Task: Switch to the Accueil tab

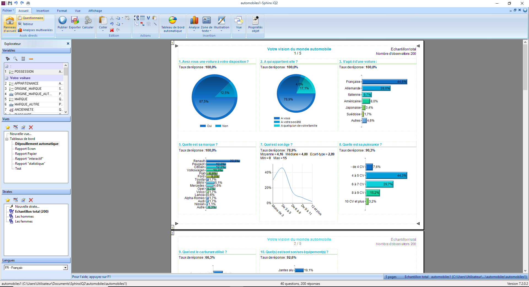Action: [x=23, y=11]
